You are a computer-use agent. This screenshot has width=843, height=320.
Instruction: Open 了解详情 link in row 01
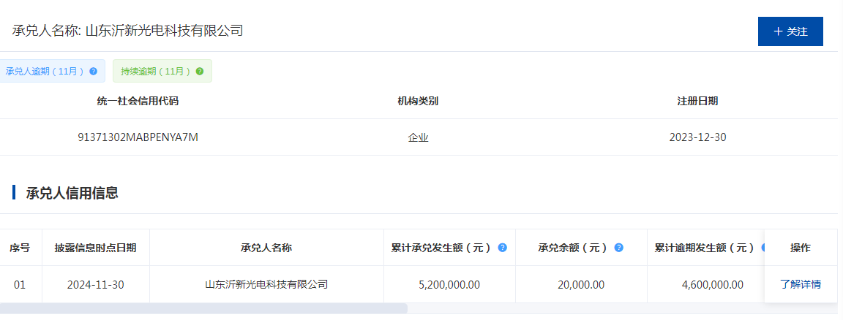click(801, 284)
